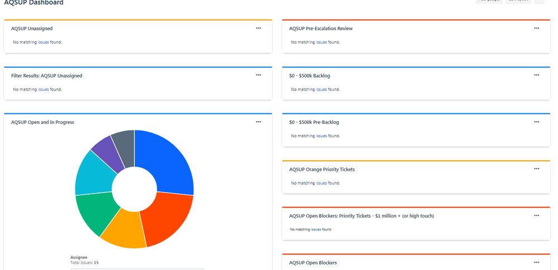Follow the issues link in Orange Priority Tickets
Screen dimensions: 558x270
tap(321, 184)
